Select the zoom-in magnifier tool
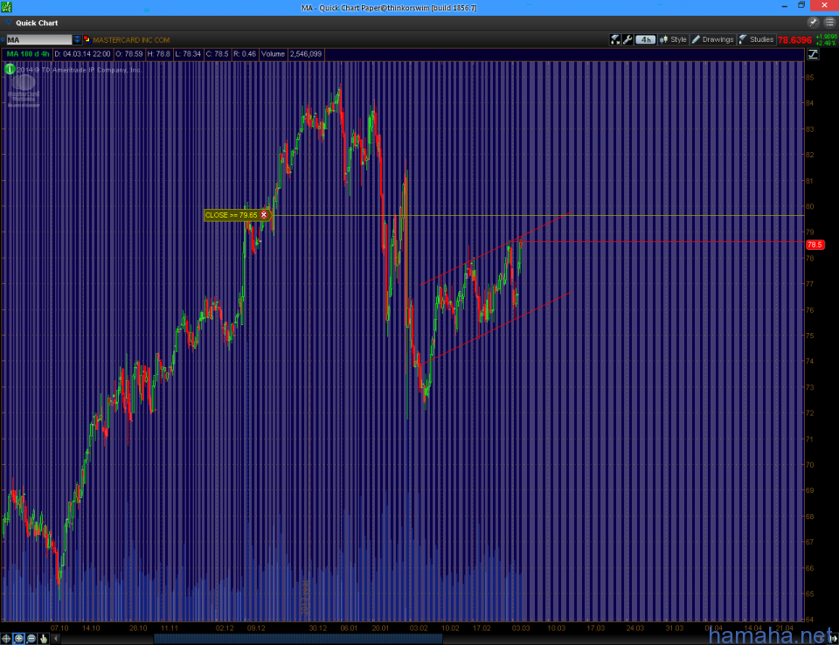 pos(18,639)
